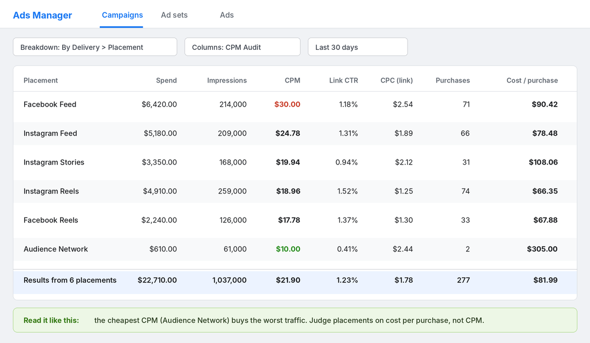The image size is (590, 343).
Task: Click the $17.78 CPM value
Action: pyautogui.click(x=289, y=220)
